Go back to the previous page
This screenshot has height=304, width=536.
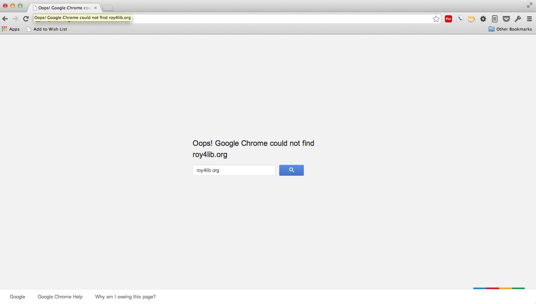point(5,19)
